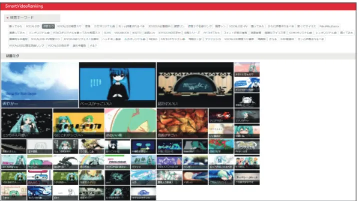Select the KAITO keyword tag
This screenshot has width=359, height=201.
137,33
